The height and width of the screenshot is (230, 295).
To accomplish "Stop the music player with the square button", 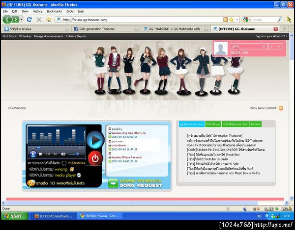I will point(40,154).
